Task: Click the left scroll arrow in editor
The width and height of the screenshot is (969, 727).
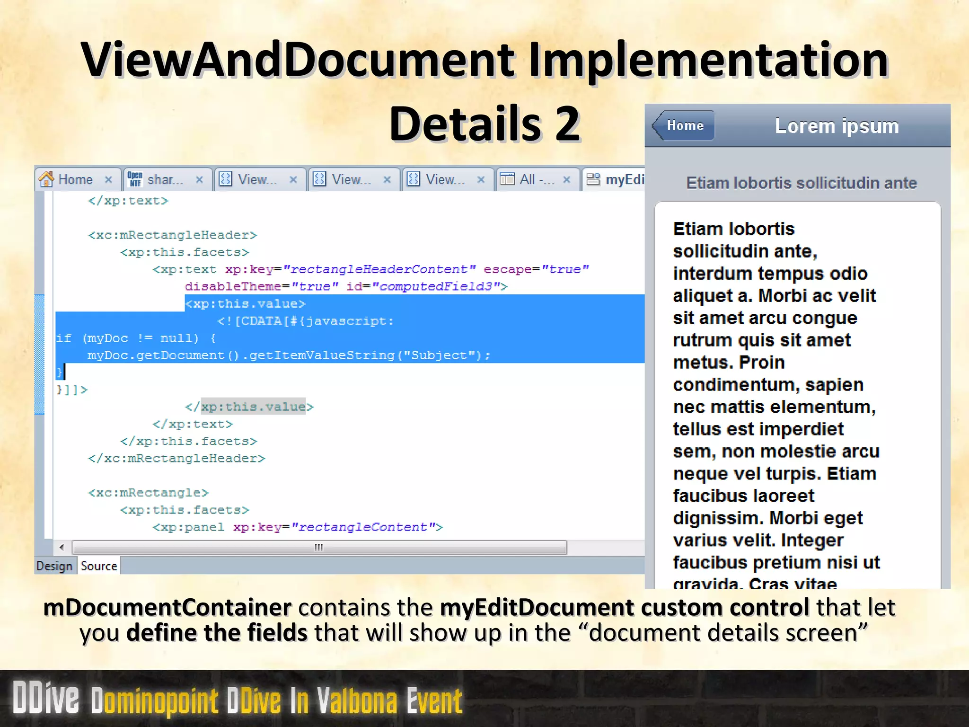Action: (x=62, y=548)
